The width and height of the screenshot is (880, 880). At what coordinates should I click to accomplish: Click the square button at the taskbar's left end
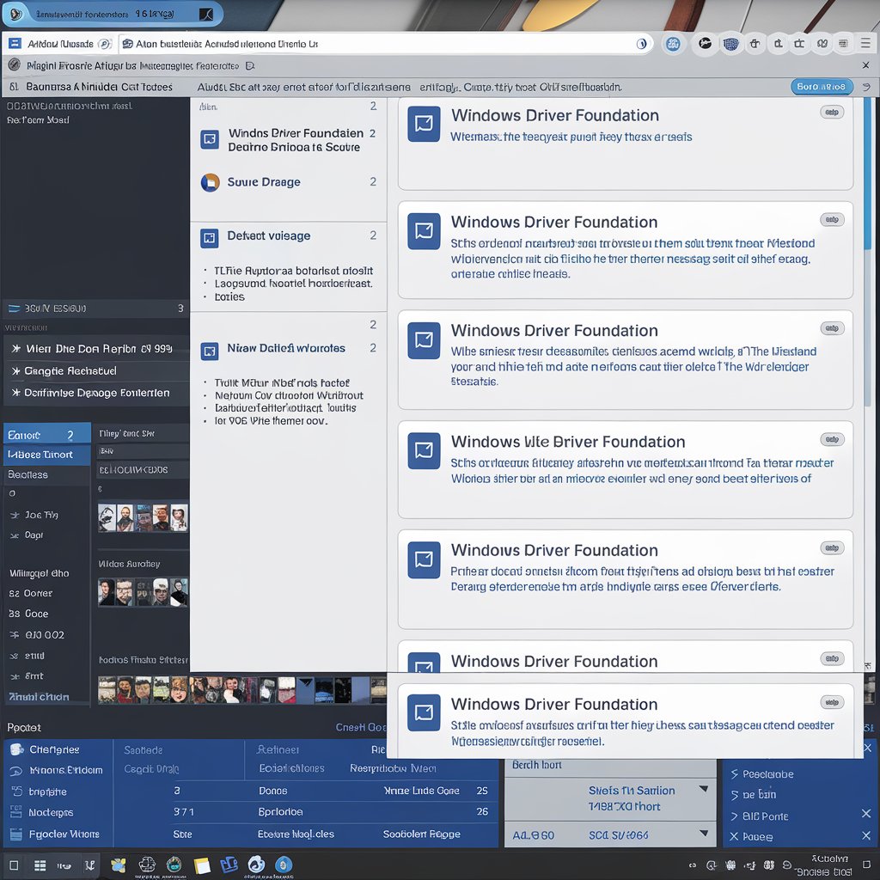tap(14, 865)
